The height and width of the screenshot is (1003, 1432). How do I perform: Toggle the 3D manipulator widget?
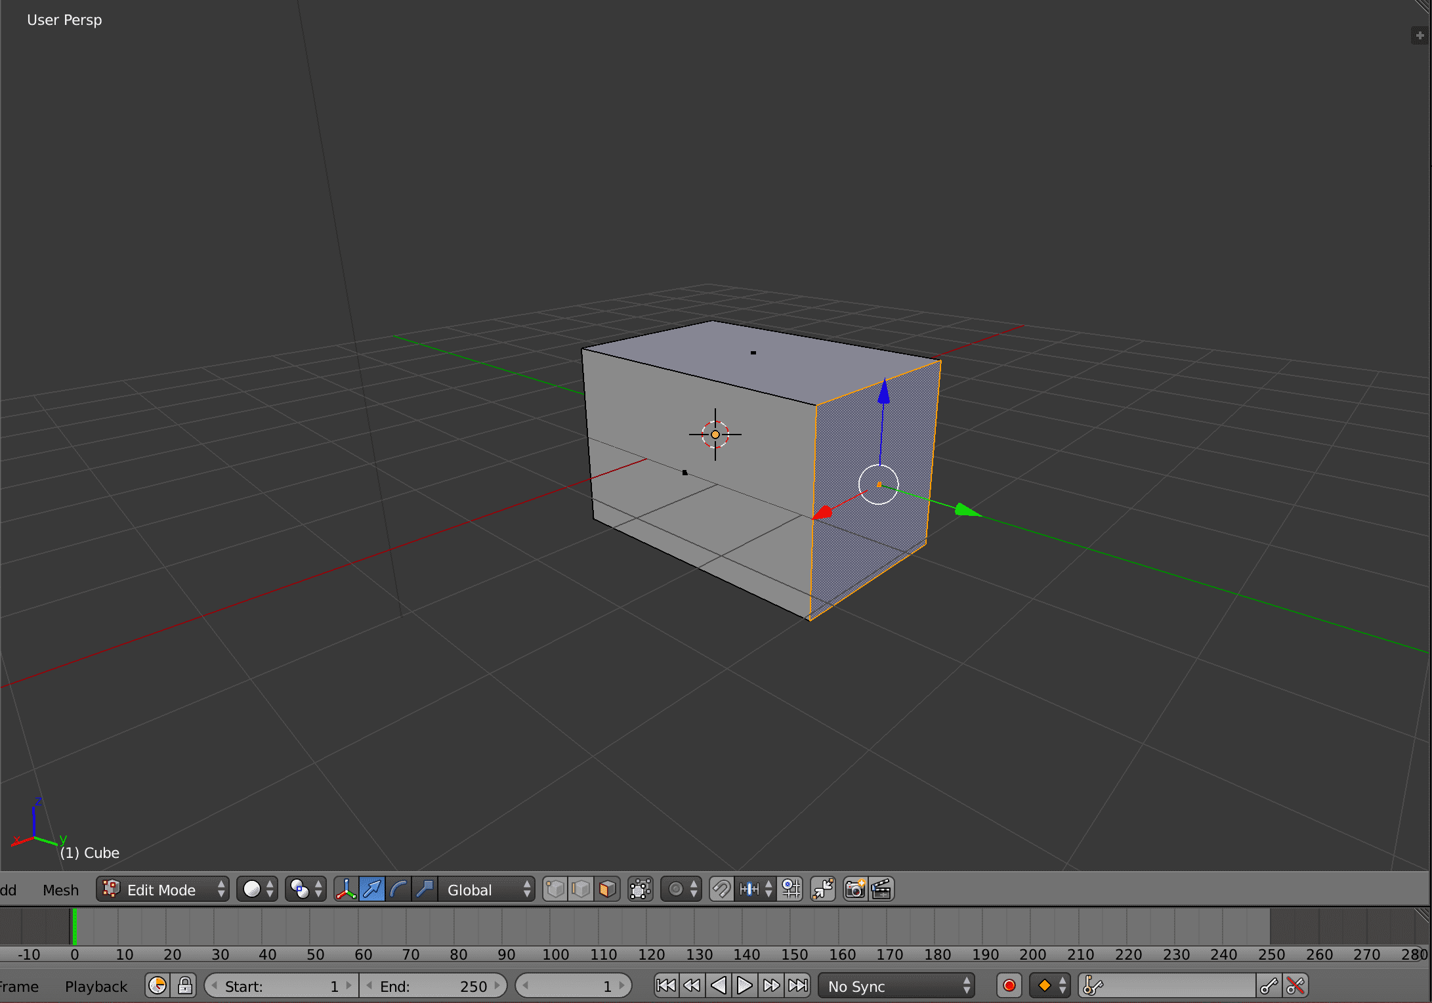pyautogui.click(x=346, y=889)
